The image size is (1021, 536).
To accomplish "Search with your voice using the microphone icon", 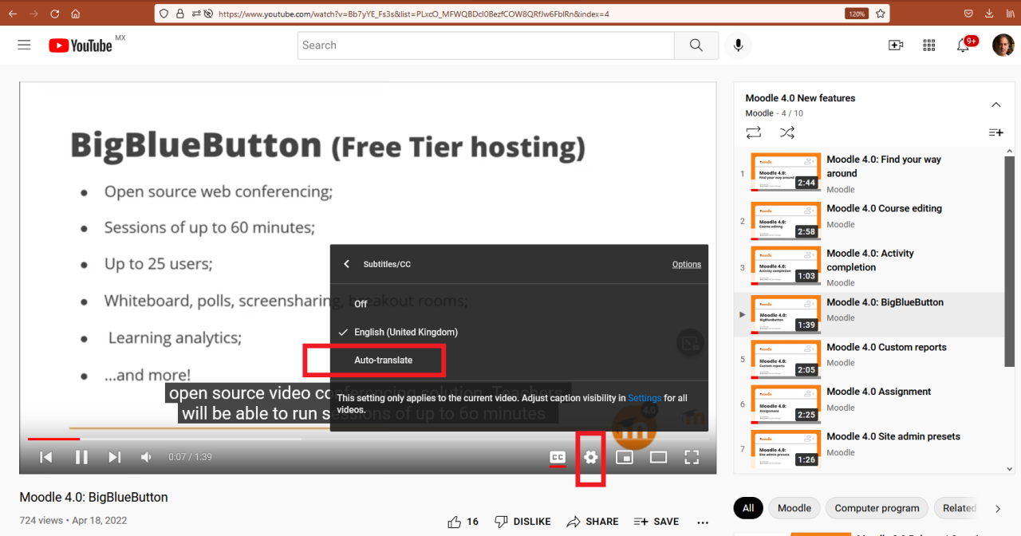I will [x=738, y=45].
